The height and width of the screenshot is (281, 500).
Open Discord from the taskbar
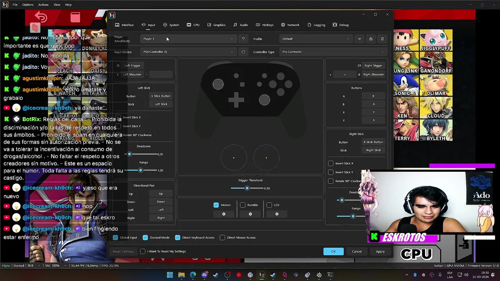(x=204, y=275)
